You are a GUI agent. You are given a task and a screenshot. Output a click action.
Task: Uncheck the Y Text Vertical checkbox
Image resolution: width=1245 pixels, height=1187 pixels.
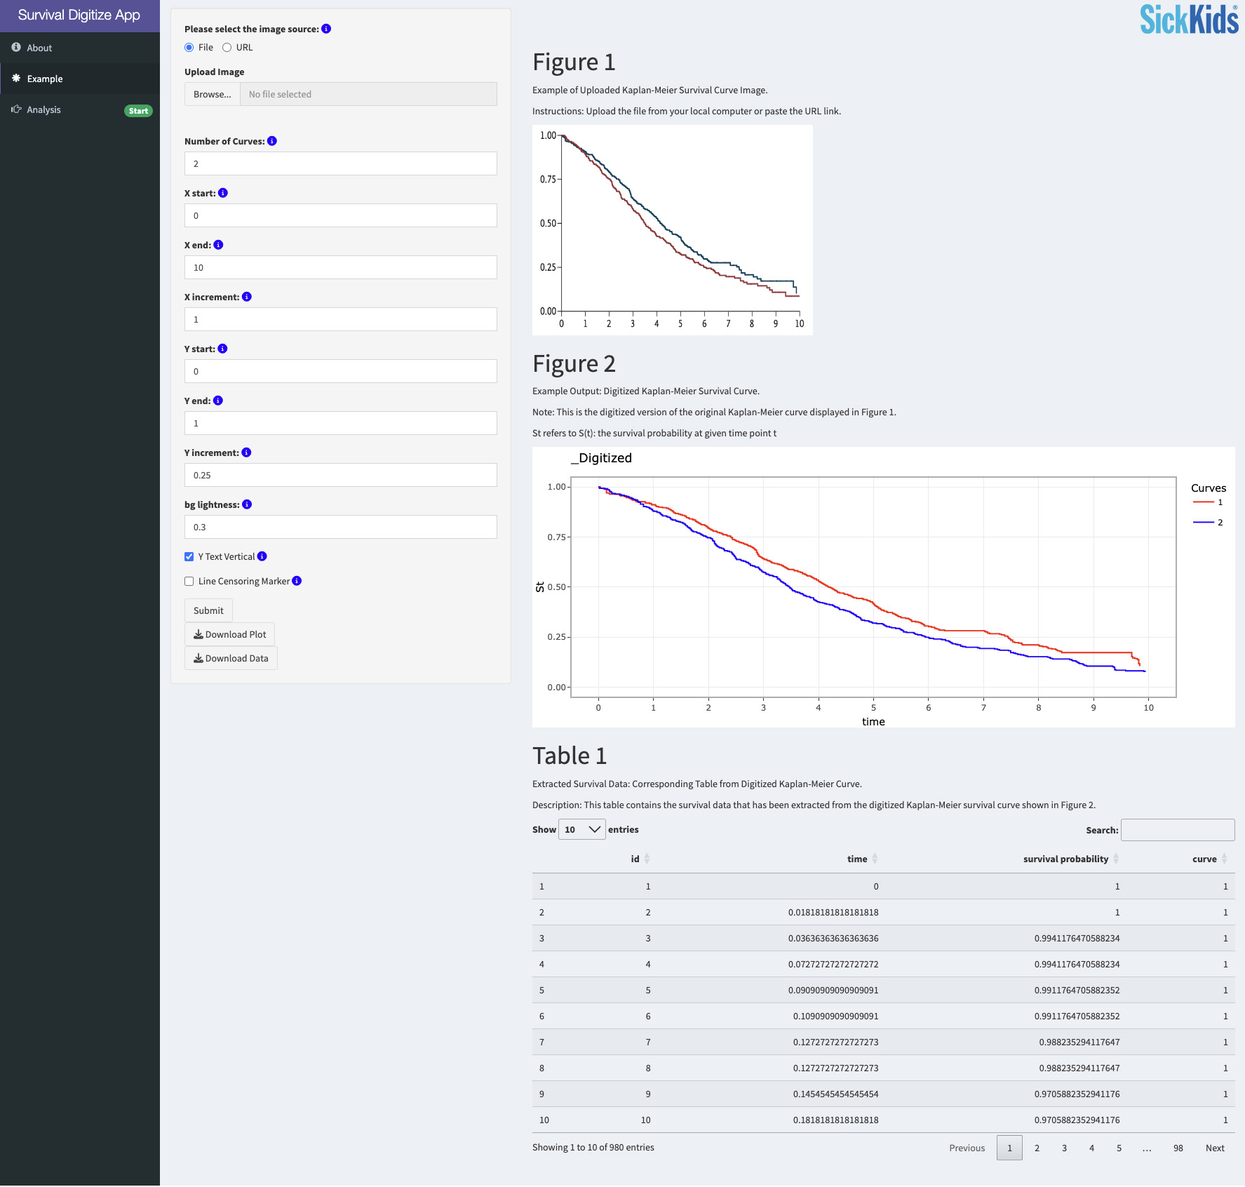189,556
